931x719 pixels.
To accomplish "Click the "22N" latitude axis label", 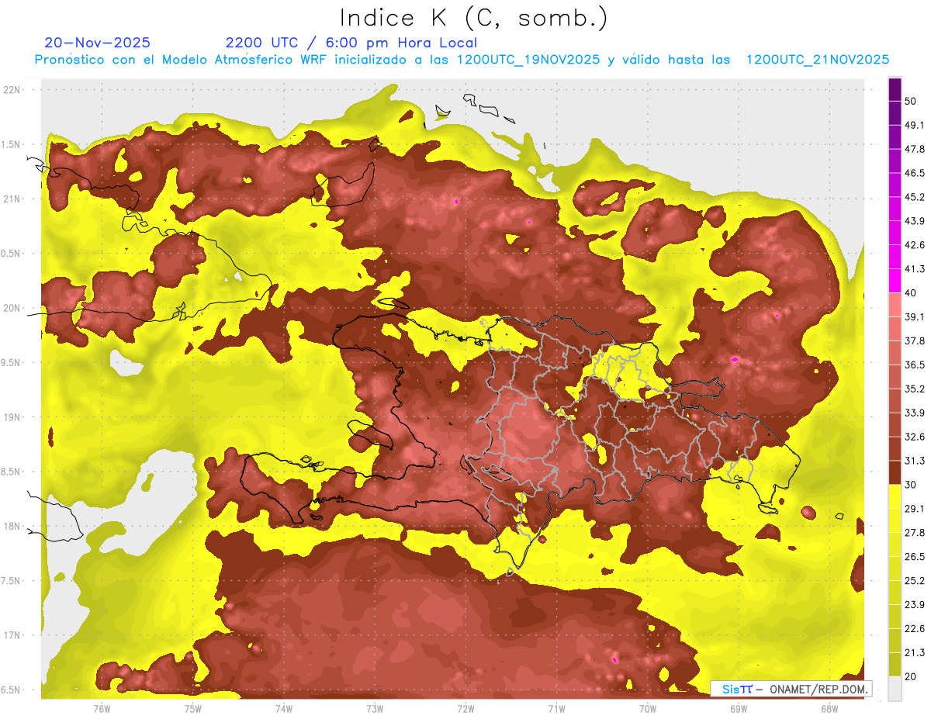I will tap(13, 90).
